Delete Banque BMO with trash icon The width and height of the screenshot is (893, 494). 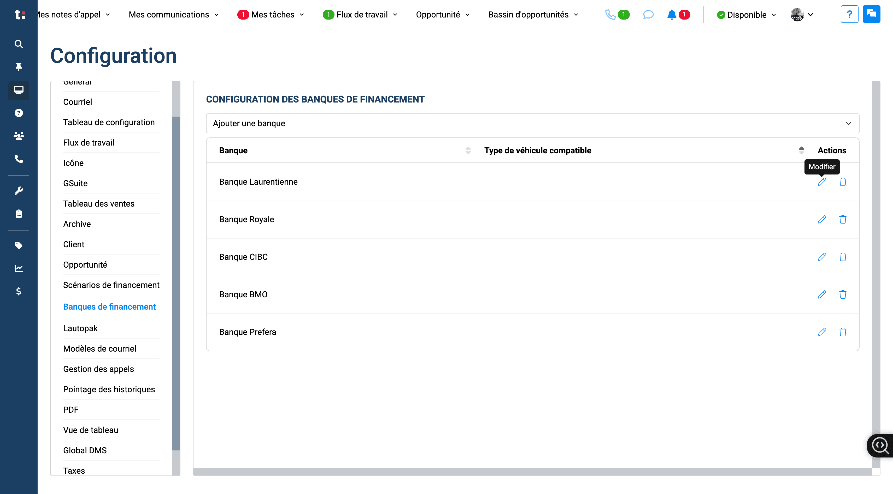(843, 294)
